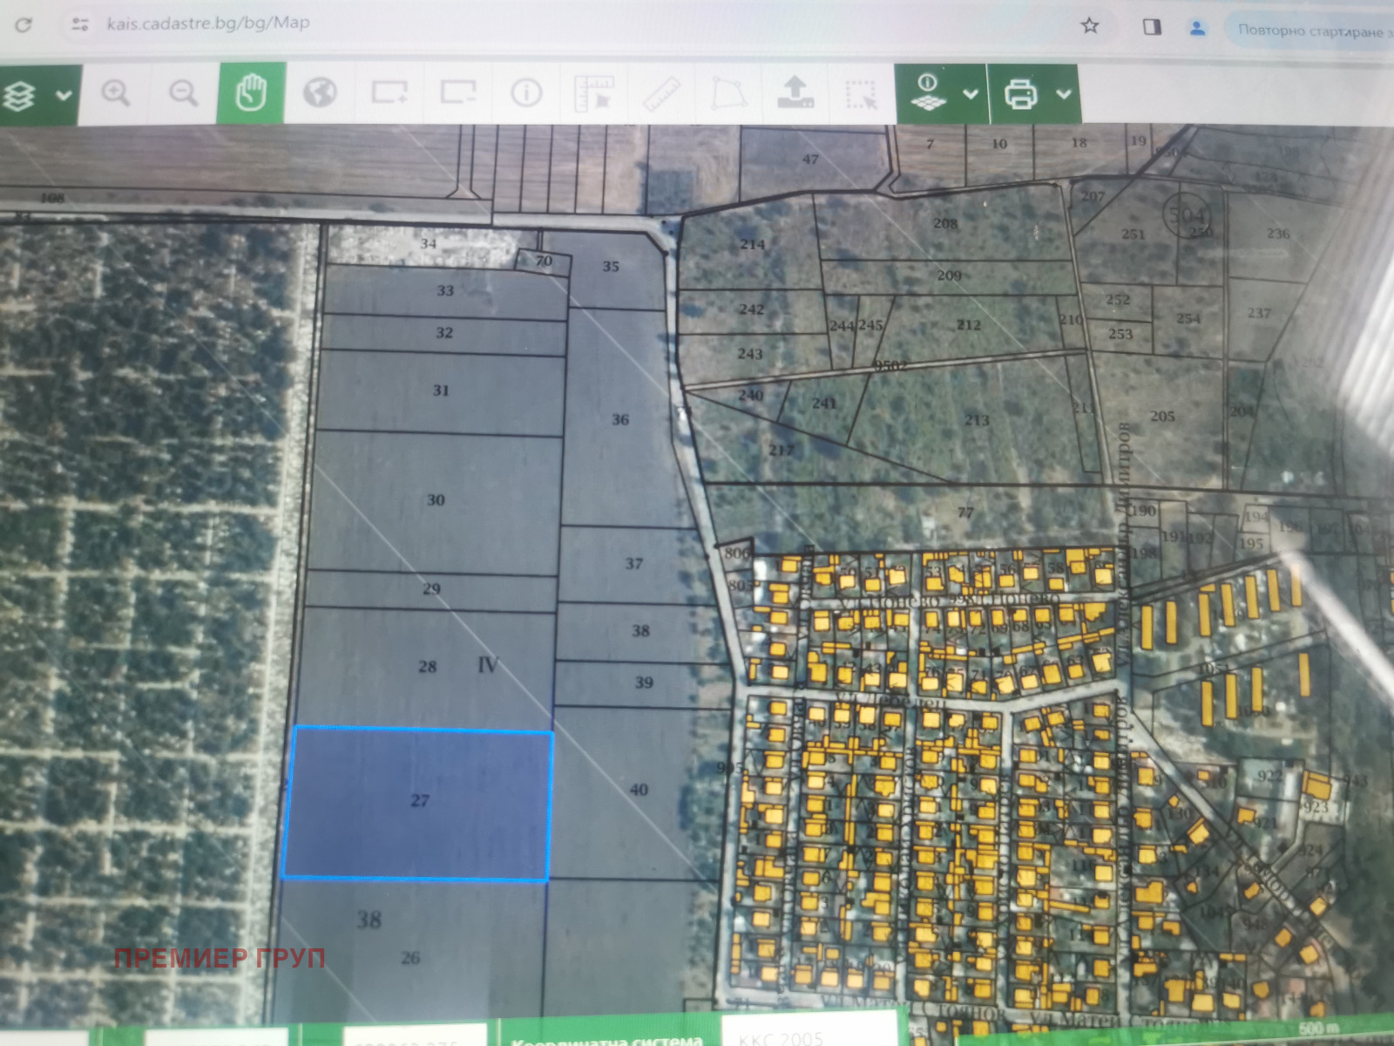The width and height of the screenshot is (1394, 1046).
Task: Click the highlighted parcel 27 on map
Action: pos(418,802)
